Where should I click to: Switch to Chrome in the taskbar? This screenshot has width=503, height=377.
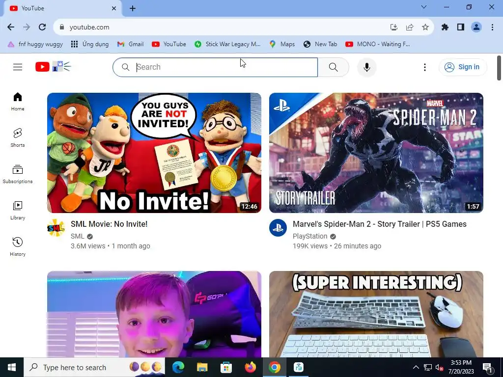pyautogui.click(x=274, y=367)
